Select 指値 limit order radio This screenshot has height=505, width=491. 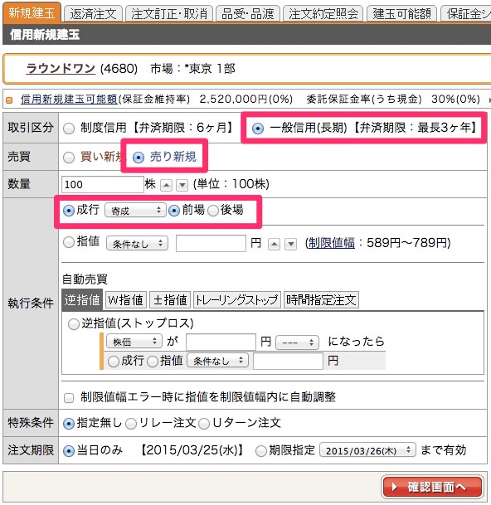click(69, 242)
